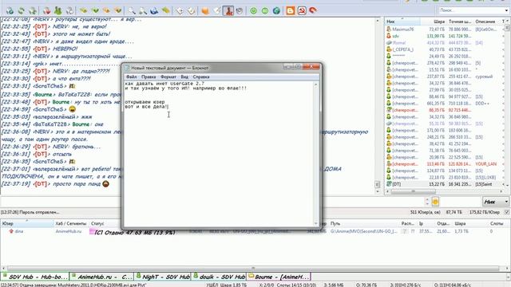Switch to the AnimeHub.ru tab
This screenshot has width=511, height=287.
click(x=101, y=277)
